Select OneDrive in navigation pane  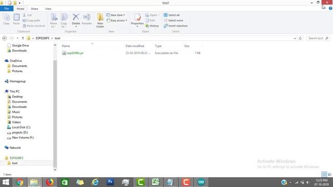(14, 61)
